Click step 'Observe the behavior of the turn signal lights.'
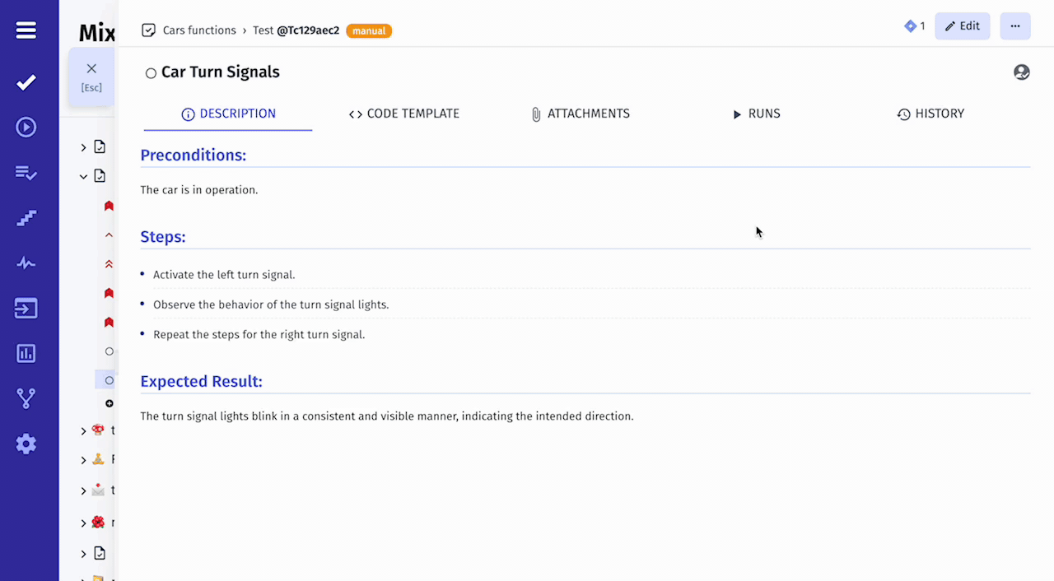 (x=271, y=304)
